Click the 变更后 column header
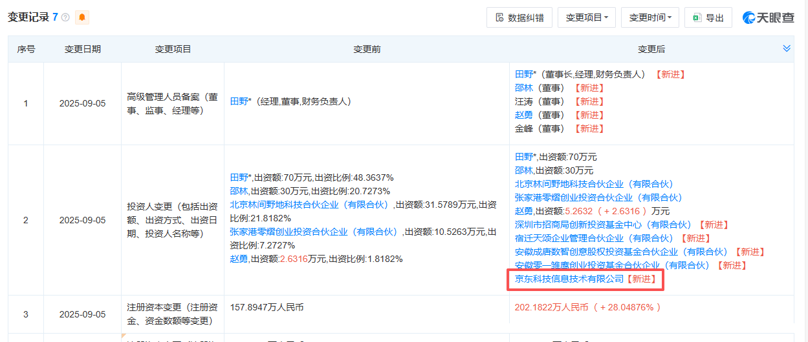 651,49
